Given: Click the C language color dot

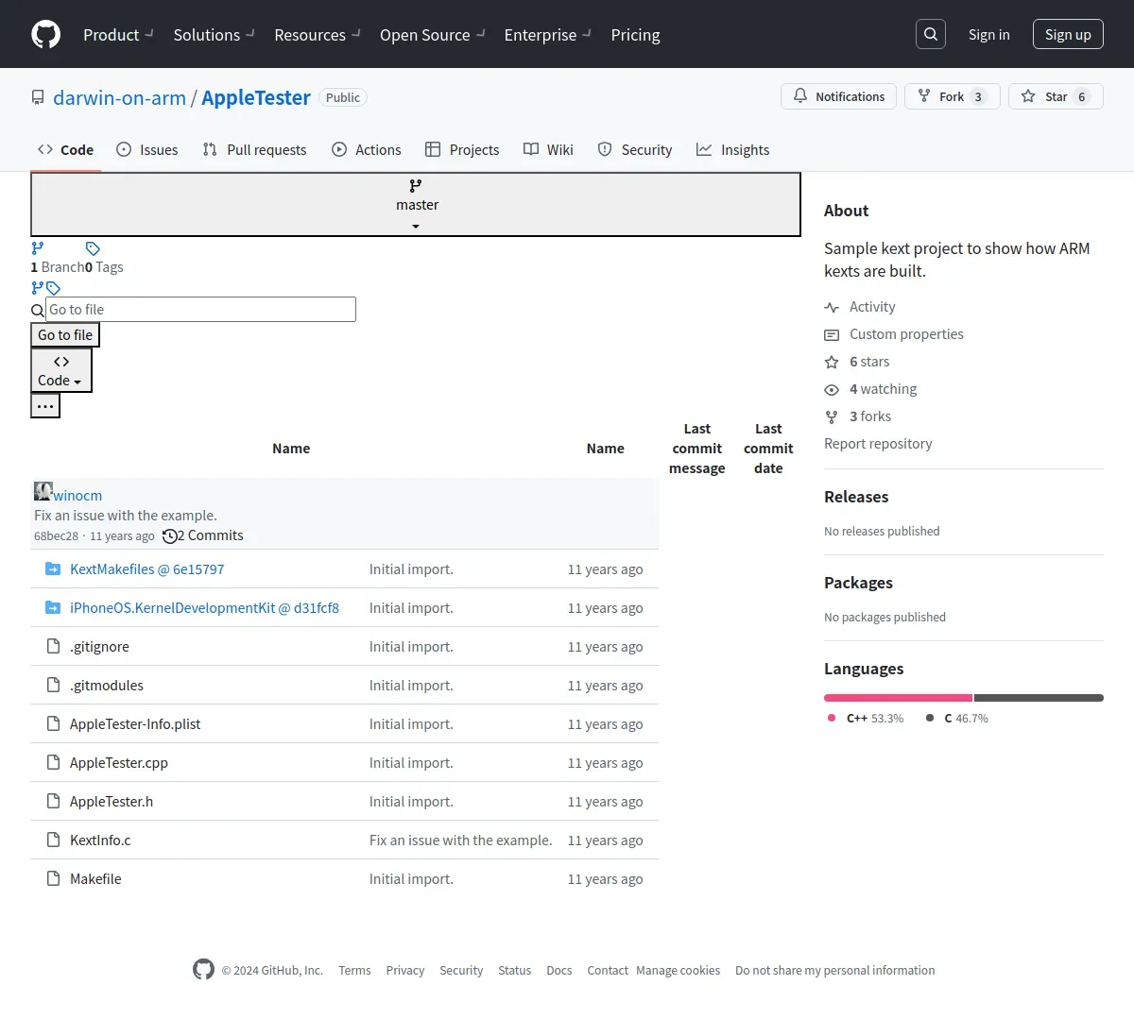Looking at the screenshot, I should pyautogui.click(x=930, y=718).
